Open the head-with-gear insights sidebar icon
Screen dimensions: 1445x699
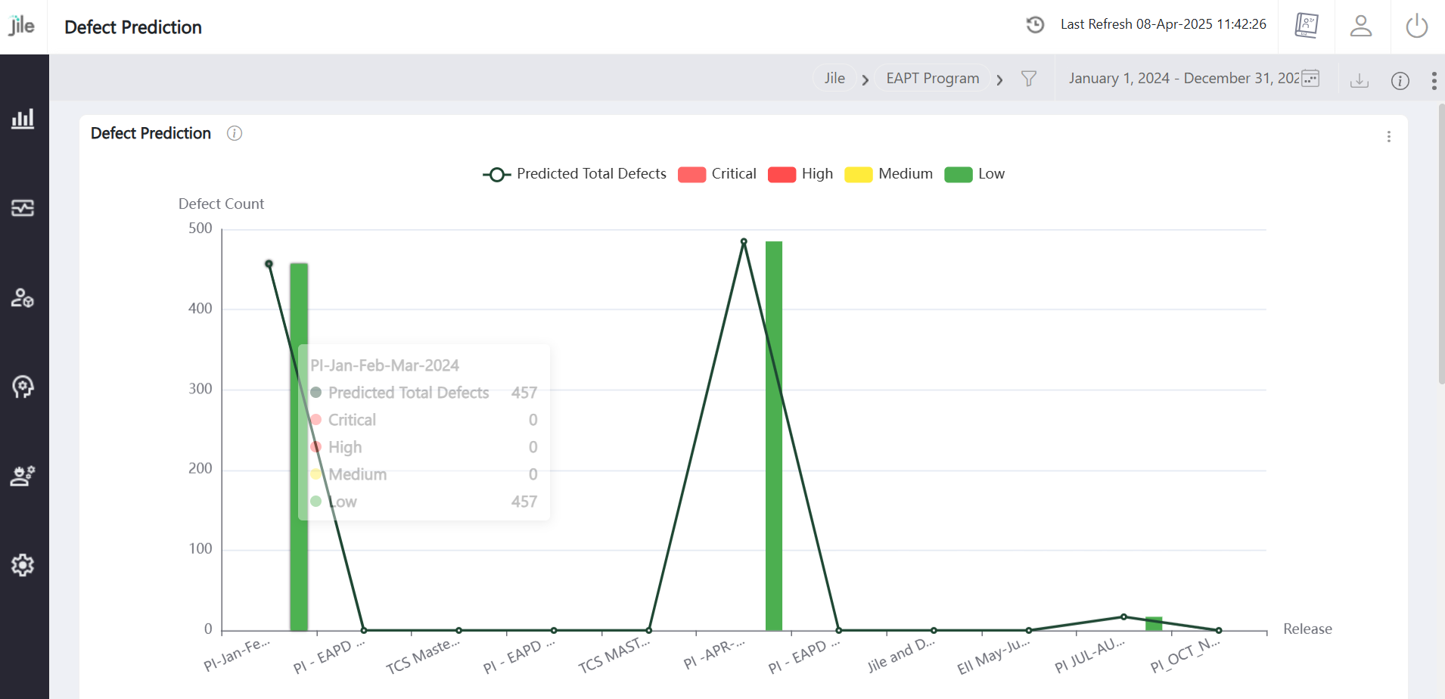click(23, 387)
